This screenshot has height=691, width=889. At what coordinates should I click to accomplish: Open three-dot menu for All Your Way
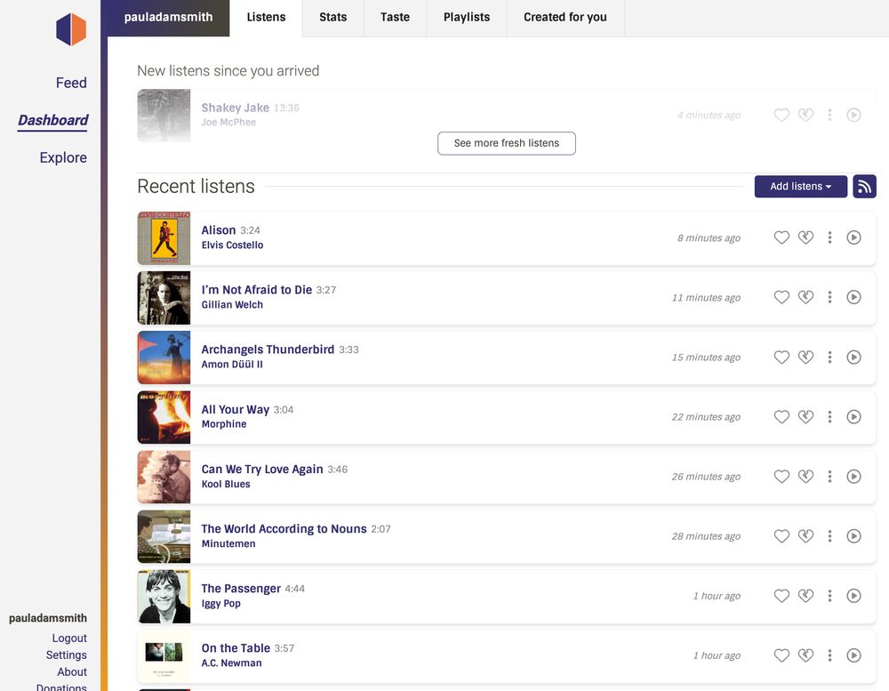[x=829, y=416]
